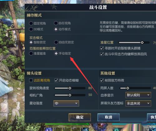Choose the 自在视角 camera mode
The height and width of the screenshot is (131, 156).
(56, 23)
